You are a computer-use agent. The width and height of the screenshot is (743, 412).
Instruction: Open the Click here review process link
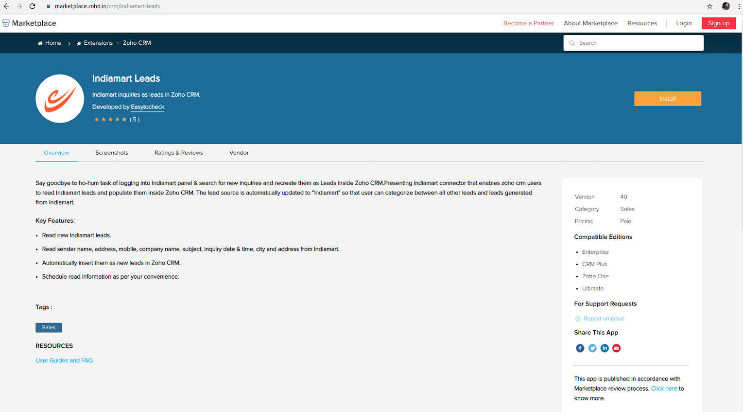coord(664,389)
